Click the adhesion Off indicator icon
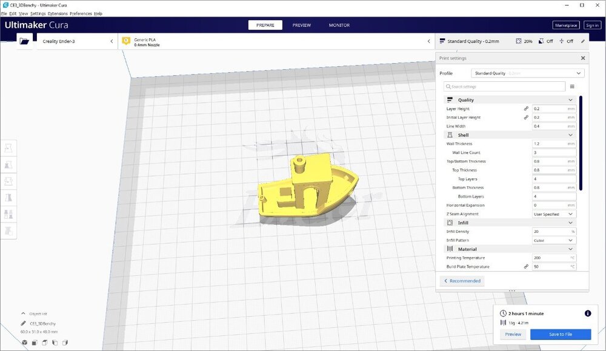 tap(562, 41)
